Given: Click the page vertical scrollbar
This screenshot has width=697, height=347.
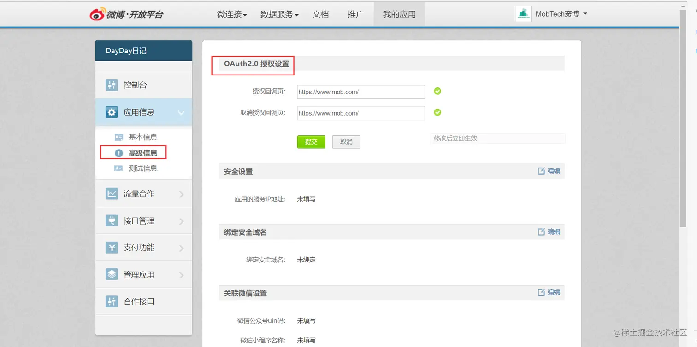Looking at the screenshot, I should tap(683, 119).
